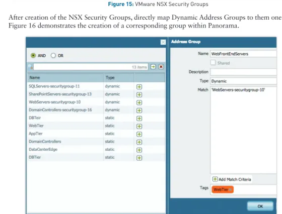
Task: Click plus icon in DBTeir row
Action: (139, 119)
